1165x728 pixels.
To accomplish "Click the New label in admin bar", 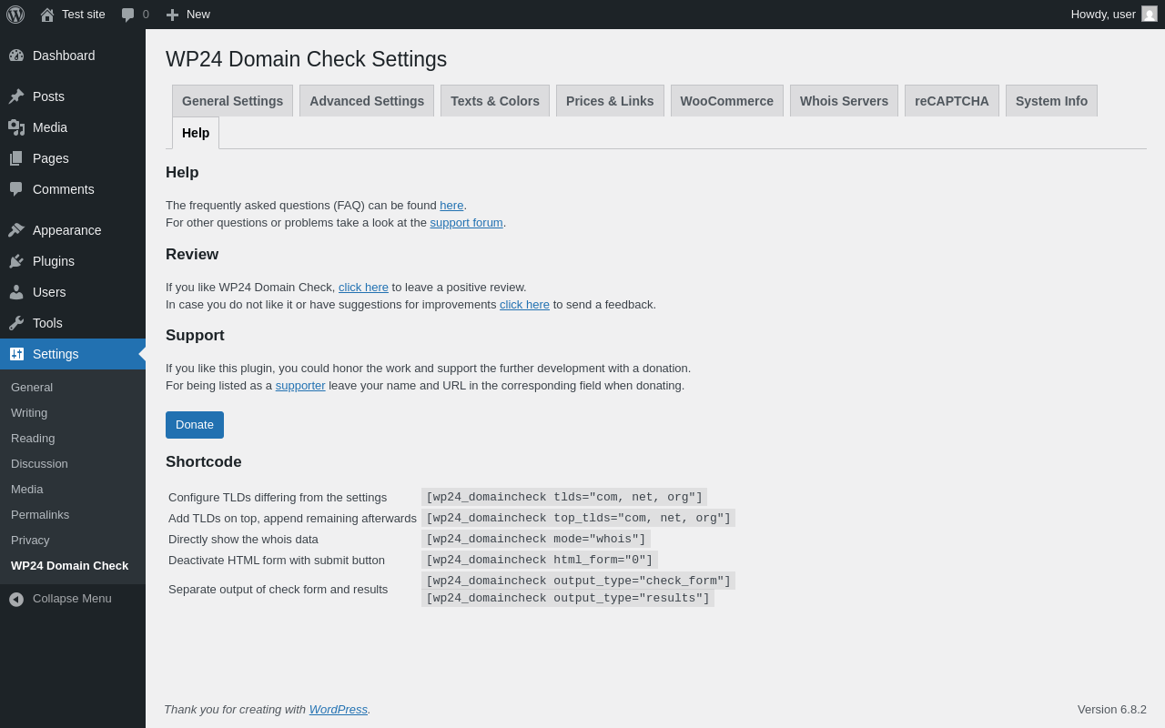I will pyautogui.click(x=198, y=15).
